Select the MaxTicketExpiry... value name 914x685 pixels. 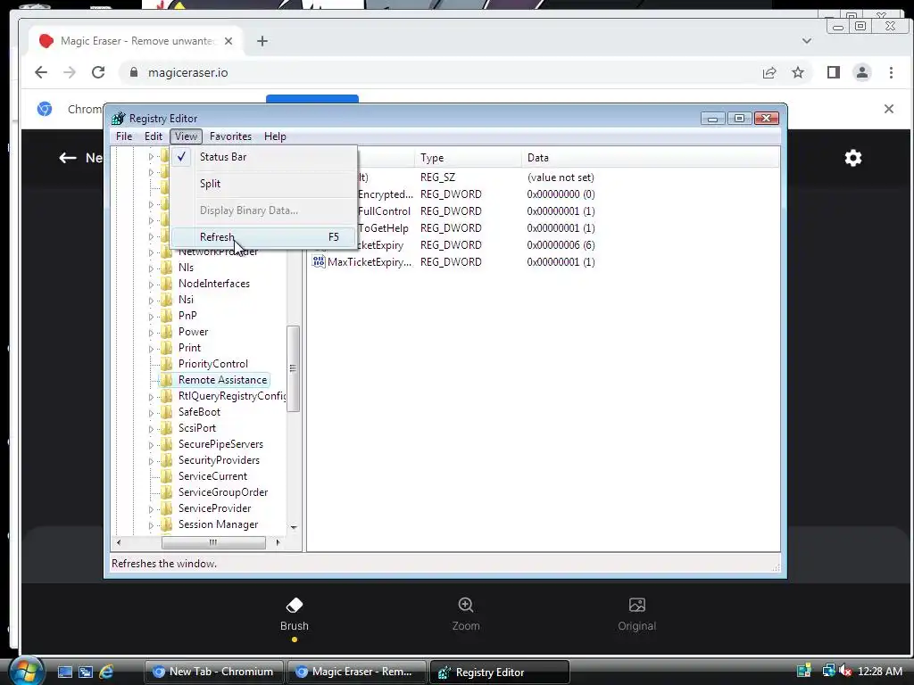[370, 262]
